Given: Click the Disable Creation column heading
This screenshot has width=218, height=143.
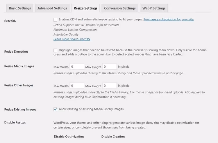Looking at the screenshot, I should 113,137.
